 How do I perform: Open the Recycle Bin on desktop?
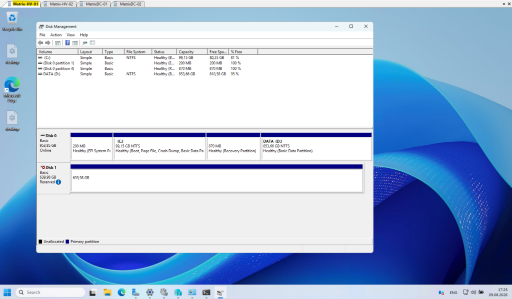(x=12, y=22)
